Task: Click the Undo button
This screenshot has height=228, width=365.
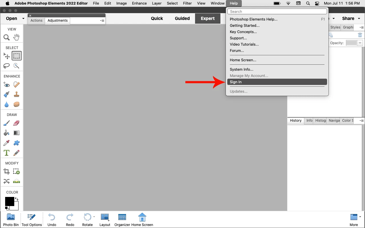Action: [x=52, y=220]
